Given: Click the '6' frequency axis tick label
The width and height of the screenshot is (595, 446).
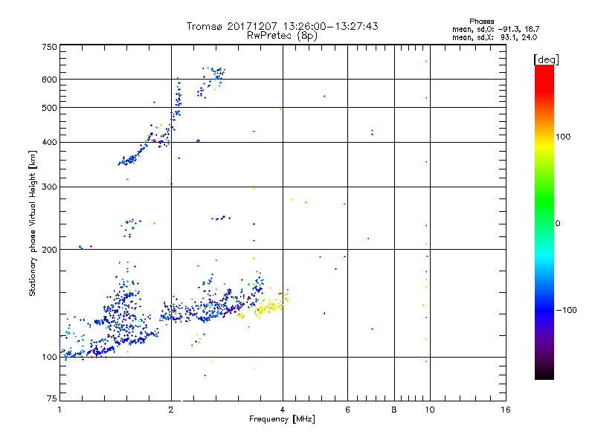Looking at the screenshot, I should pos(347,410).
